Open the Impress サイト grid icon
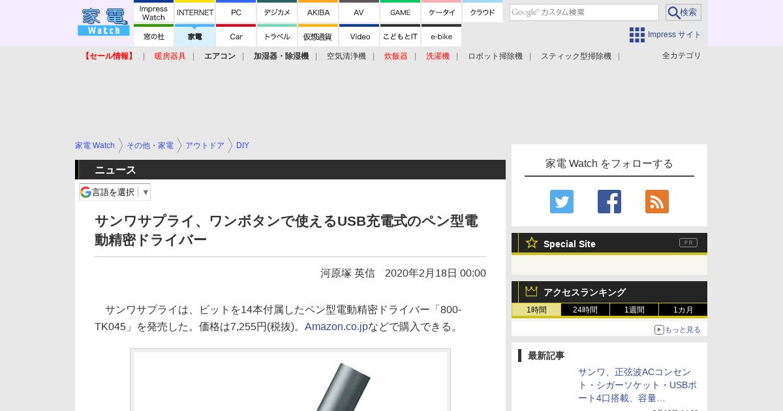The height and width of the screenshot is (411, 783). (x=637, y=35)
